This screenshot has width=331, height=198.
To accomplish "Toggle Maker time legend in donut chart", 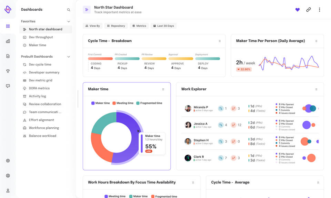I will click(100, 103).
